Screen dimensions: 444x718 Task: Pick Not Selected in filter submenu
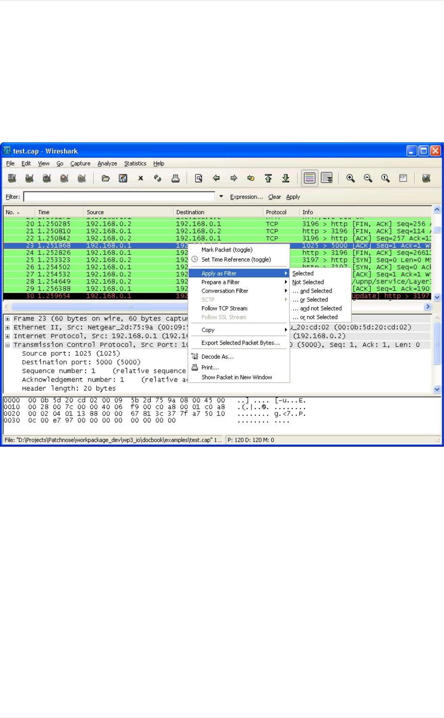tap(320, 282)
